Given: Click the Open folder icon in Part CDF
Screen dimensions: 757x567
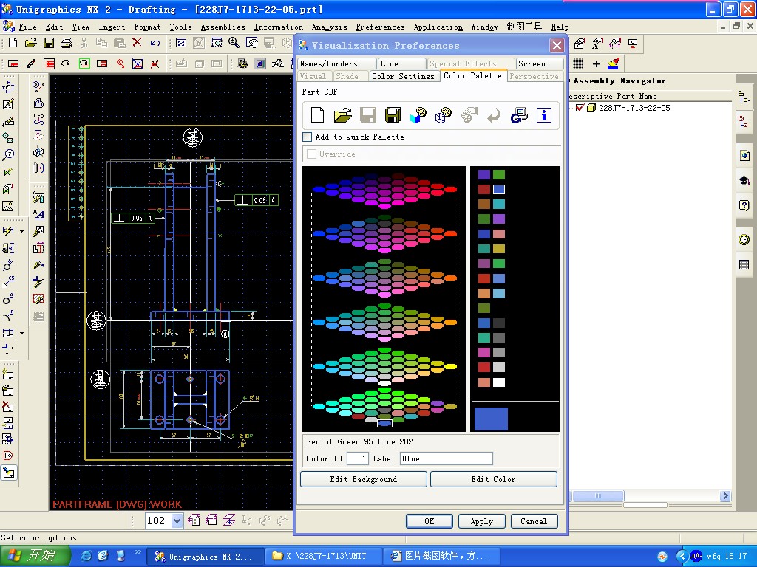Looking at the screenshot, I should point(342,114).
